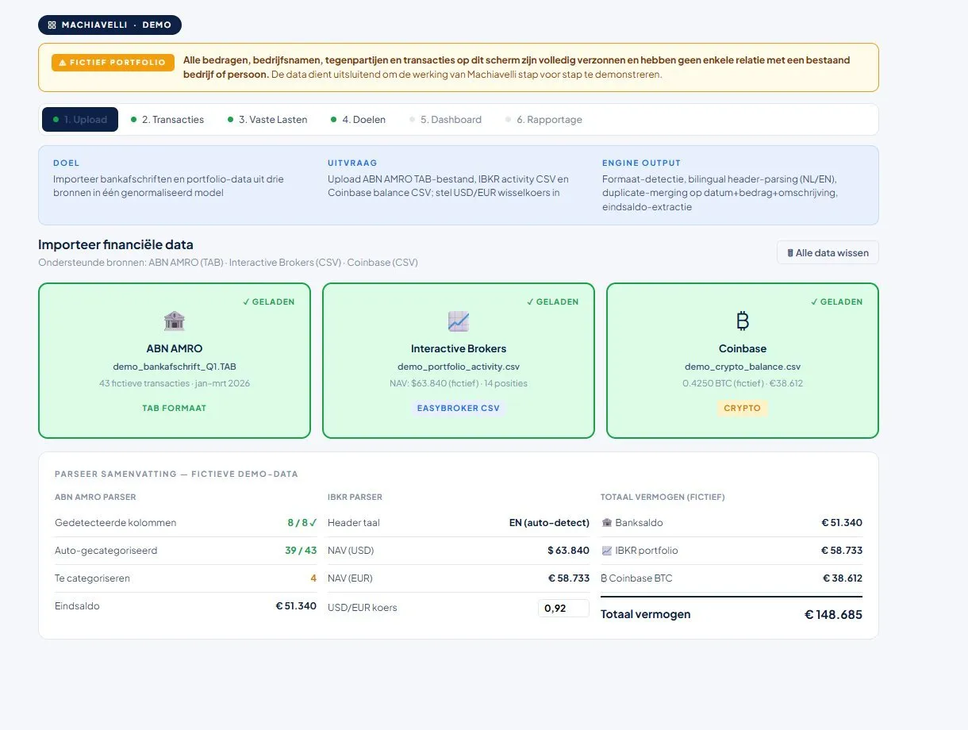Viewport: 968px width, 730px height.
Task: Click file name demo_portfolio_activity.csv
Action: click(459, 367)
